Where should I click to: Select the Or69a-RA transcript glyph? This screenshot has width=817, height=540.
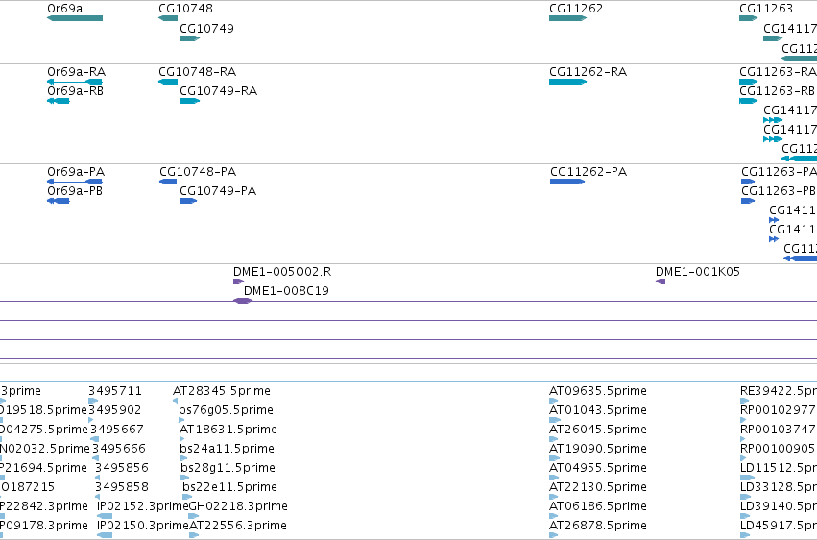(x=75, y=82)
